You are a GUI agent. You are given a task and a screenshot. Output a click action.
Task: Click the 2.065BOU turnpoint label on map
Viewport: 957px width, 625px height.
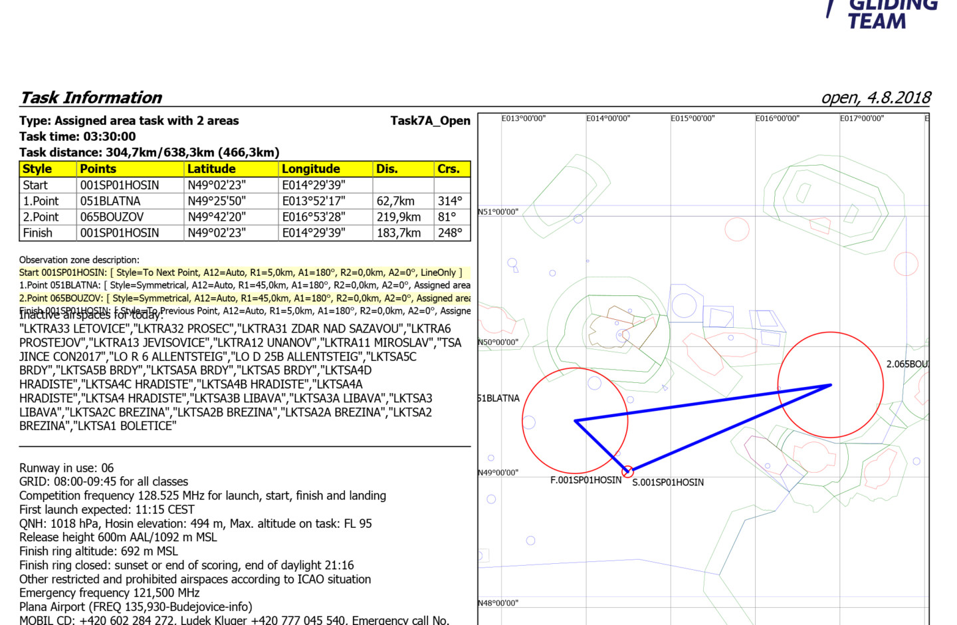pyautogui.click(x=906, y=364)
